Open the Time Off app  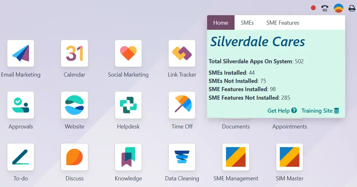coord(182,105)
